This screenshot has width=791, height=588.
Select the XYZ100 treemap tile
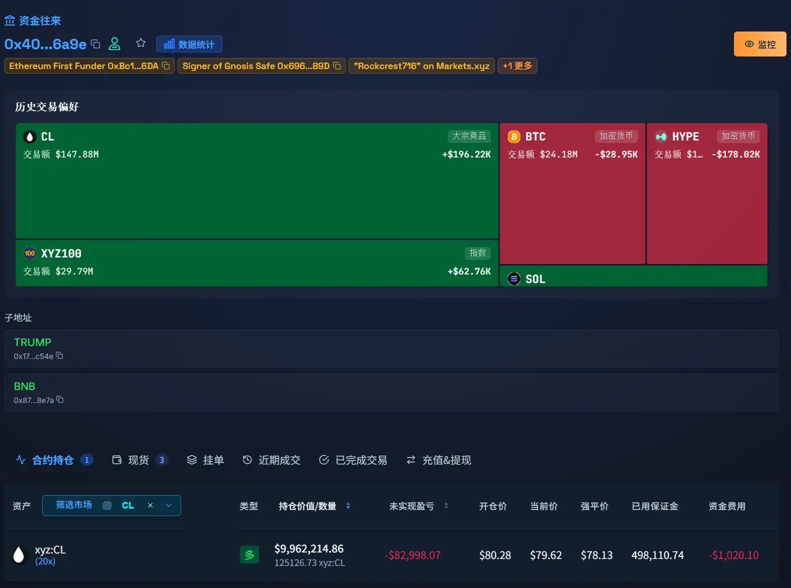pyautogui.click(x=257, y=263)
